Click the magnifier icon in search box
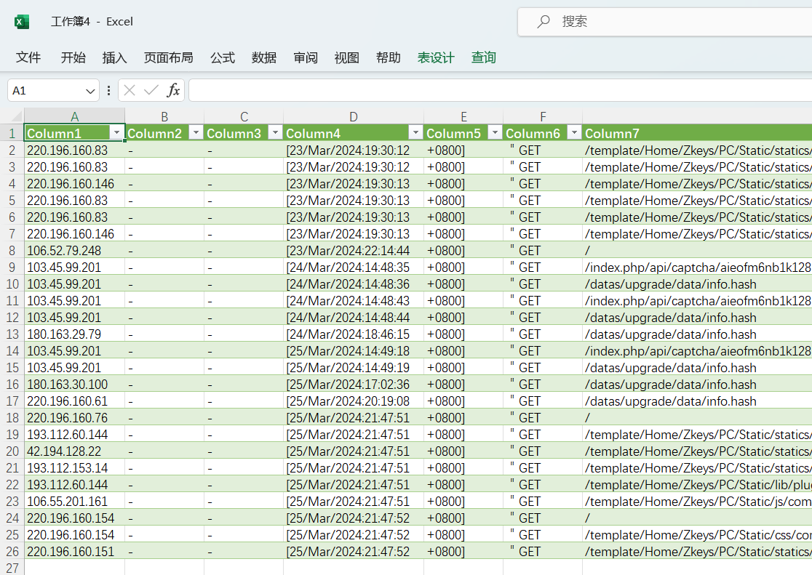812x575 pixels. (x=544, y=22)
